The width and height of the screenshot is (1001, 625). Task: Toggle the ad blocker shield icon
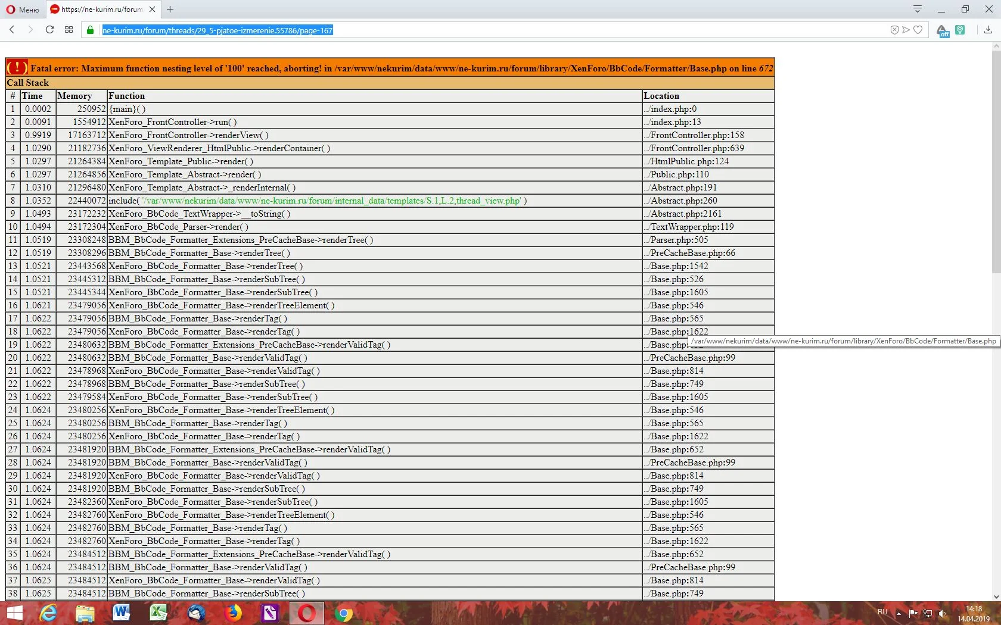click(x=894, y=30)
